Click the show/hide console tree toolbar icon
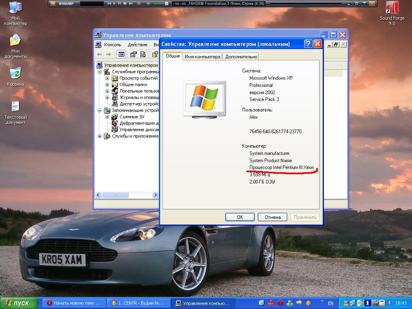This screenshot has height=309, width=412. (x=121, y=54)
